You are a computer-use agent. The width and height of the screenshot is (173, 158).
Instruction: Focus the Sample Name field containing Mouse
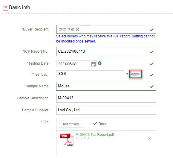pos(106,86)
